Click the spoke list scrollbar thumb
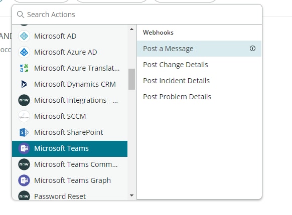 click(131, 79)
